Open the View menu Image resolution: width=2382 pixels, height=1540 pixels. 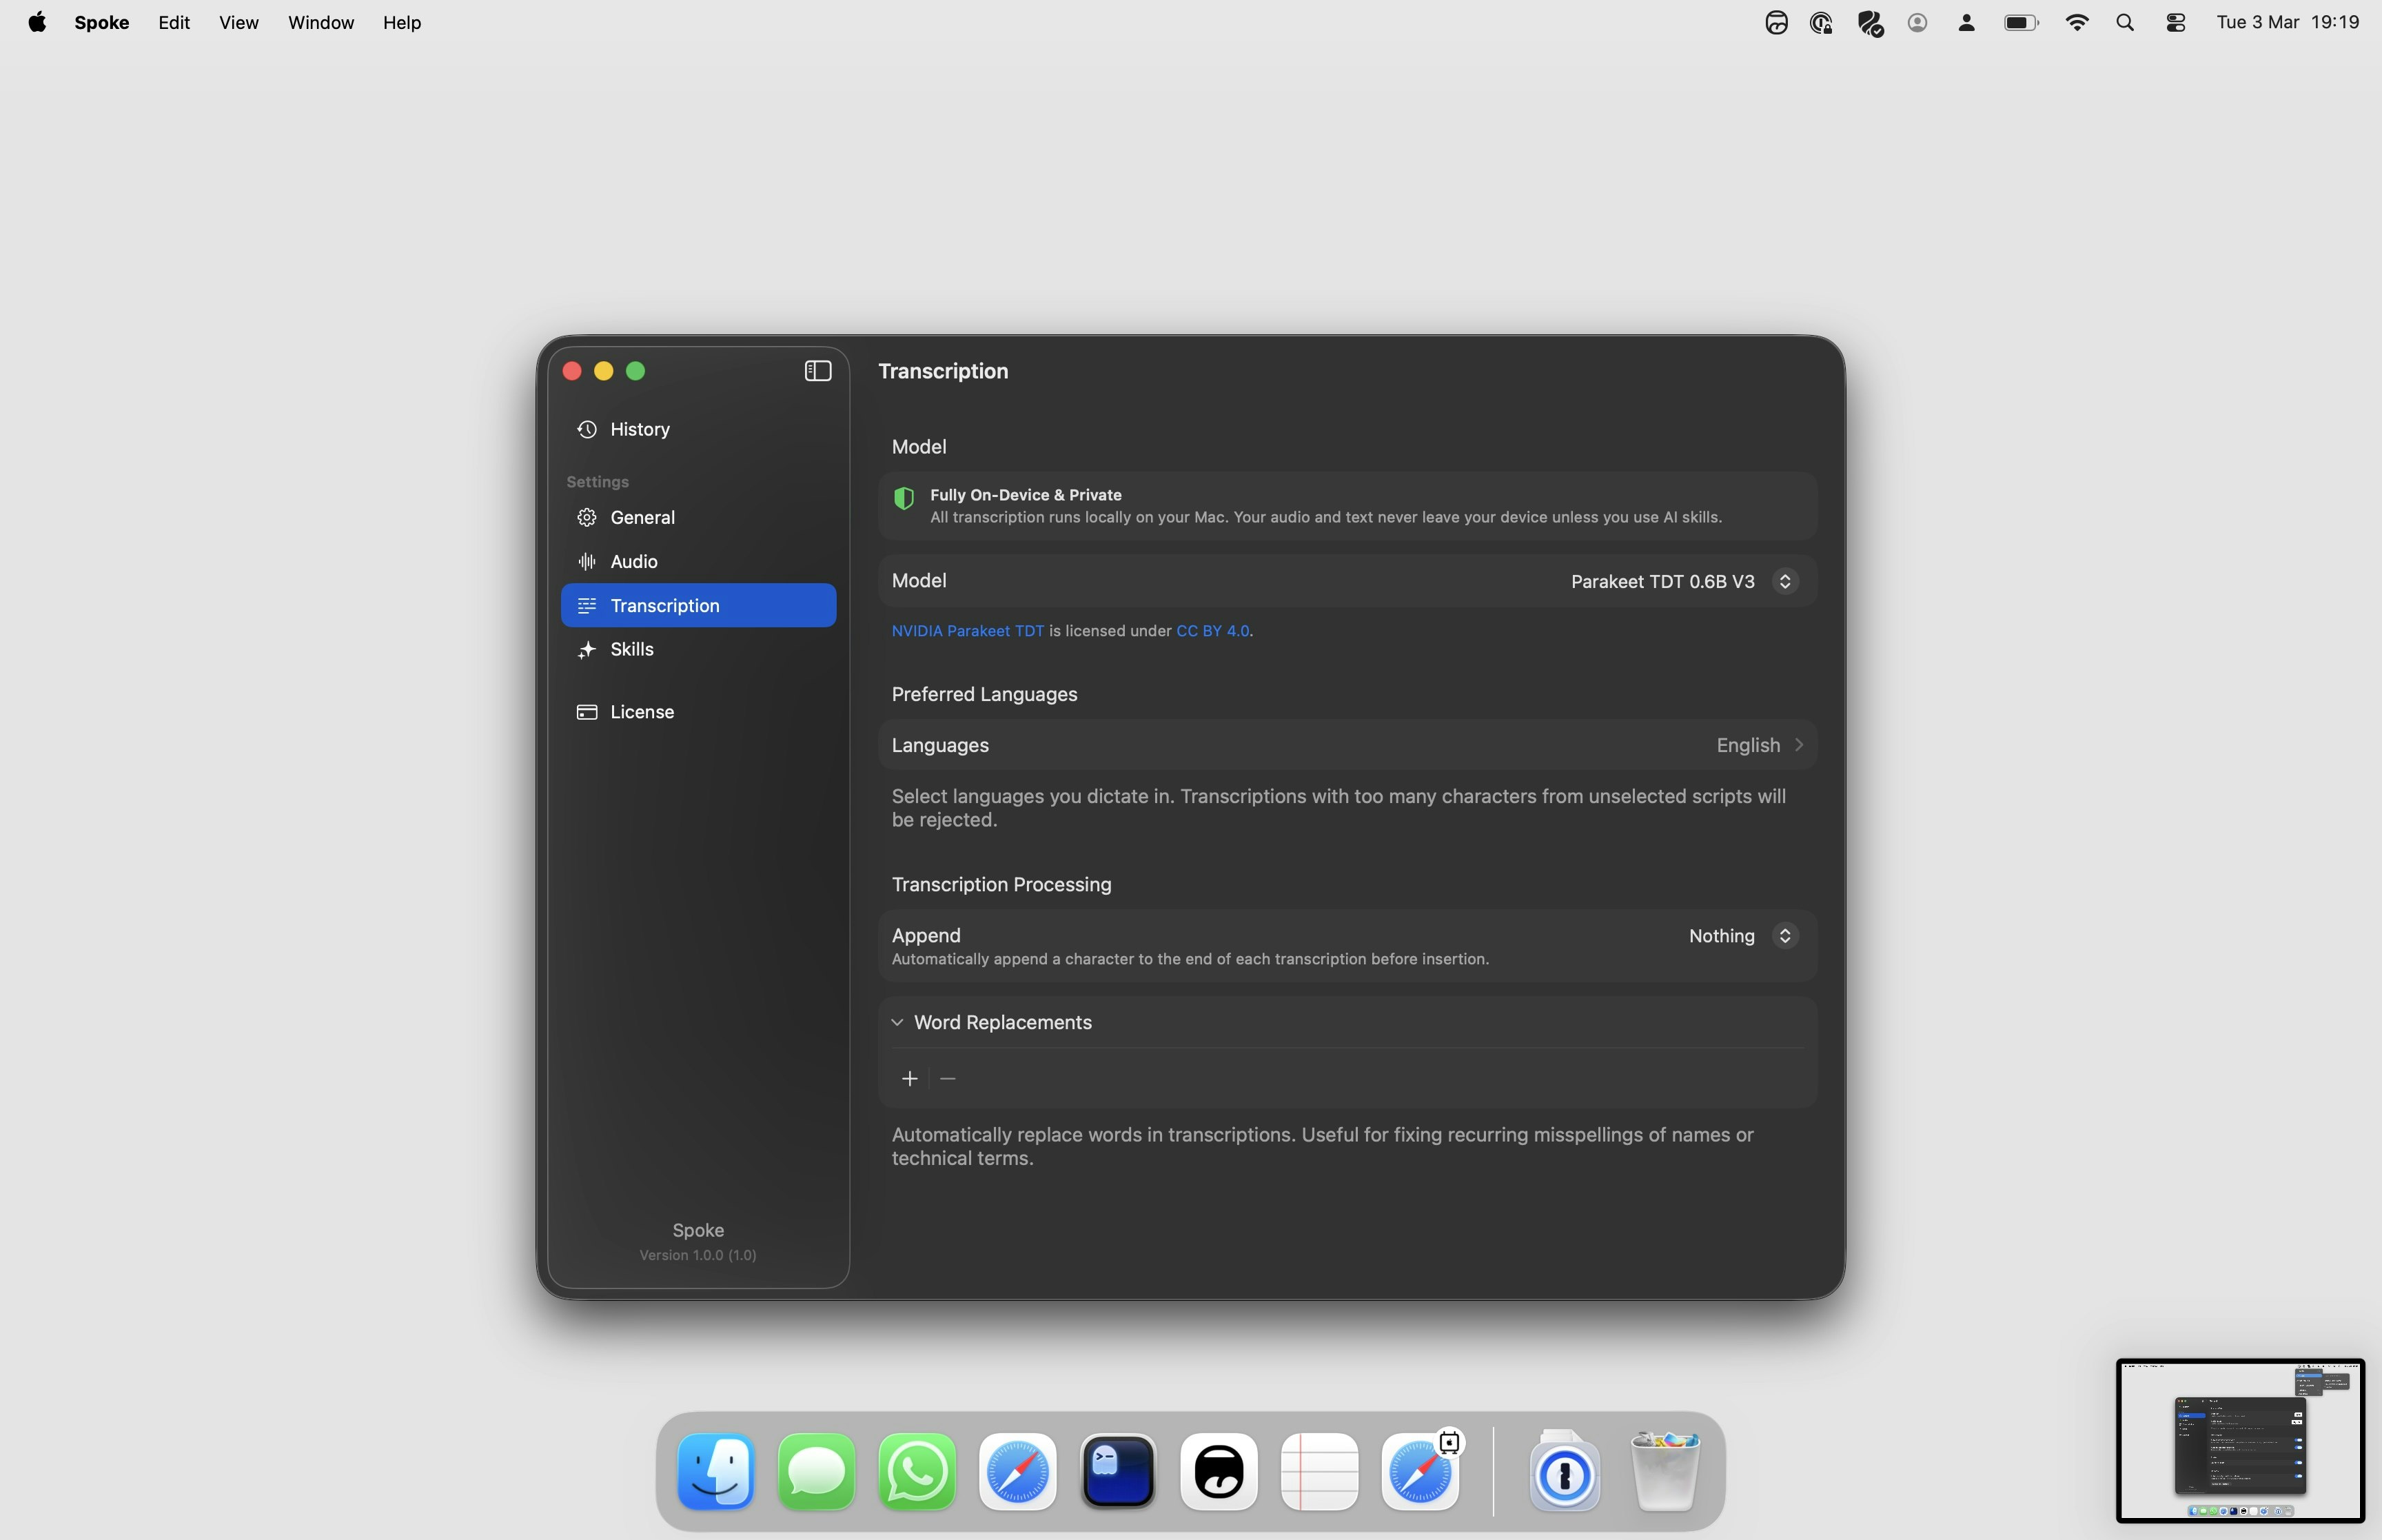pos(238,22)
